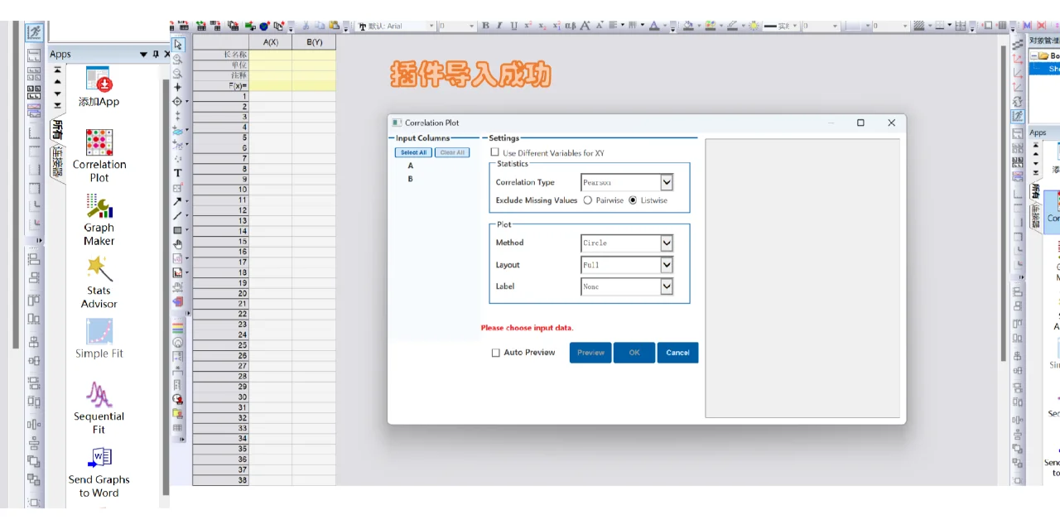1060x529 pixels.
Task: Select the Zoom Out magnifier tool
Action: 177,73
